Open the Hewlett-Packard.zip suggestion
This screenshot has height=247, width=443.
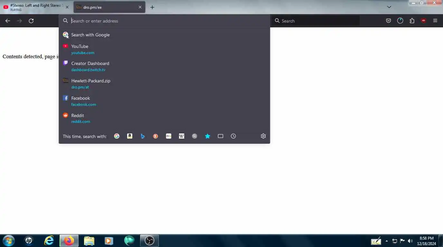tap(164, 84)
